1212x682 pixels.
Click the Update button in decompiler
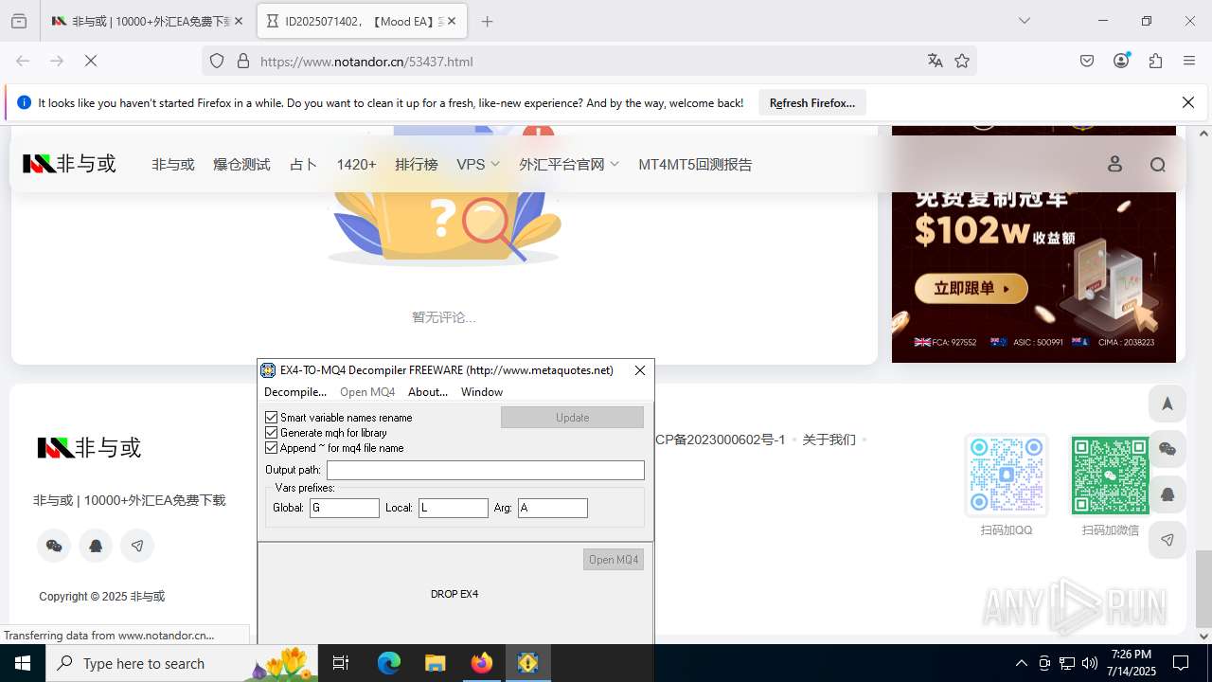(572, 417)
